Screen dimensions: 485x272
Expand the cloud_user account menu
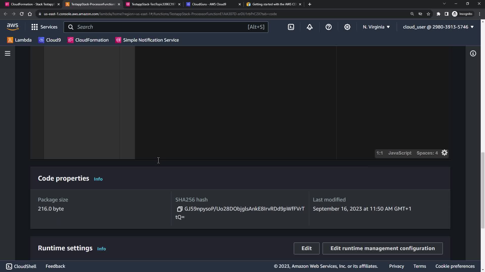[x=438, y=27]
